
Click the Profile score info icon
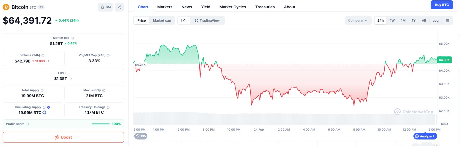click(x=27, y=124)
